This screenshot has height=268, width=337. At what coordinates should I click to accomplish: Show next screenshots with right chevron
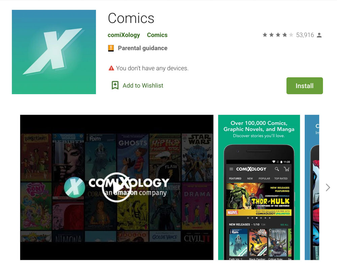coord(328,187)
